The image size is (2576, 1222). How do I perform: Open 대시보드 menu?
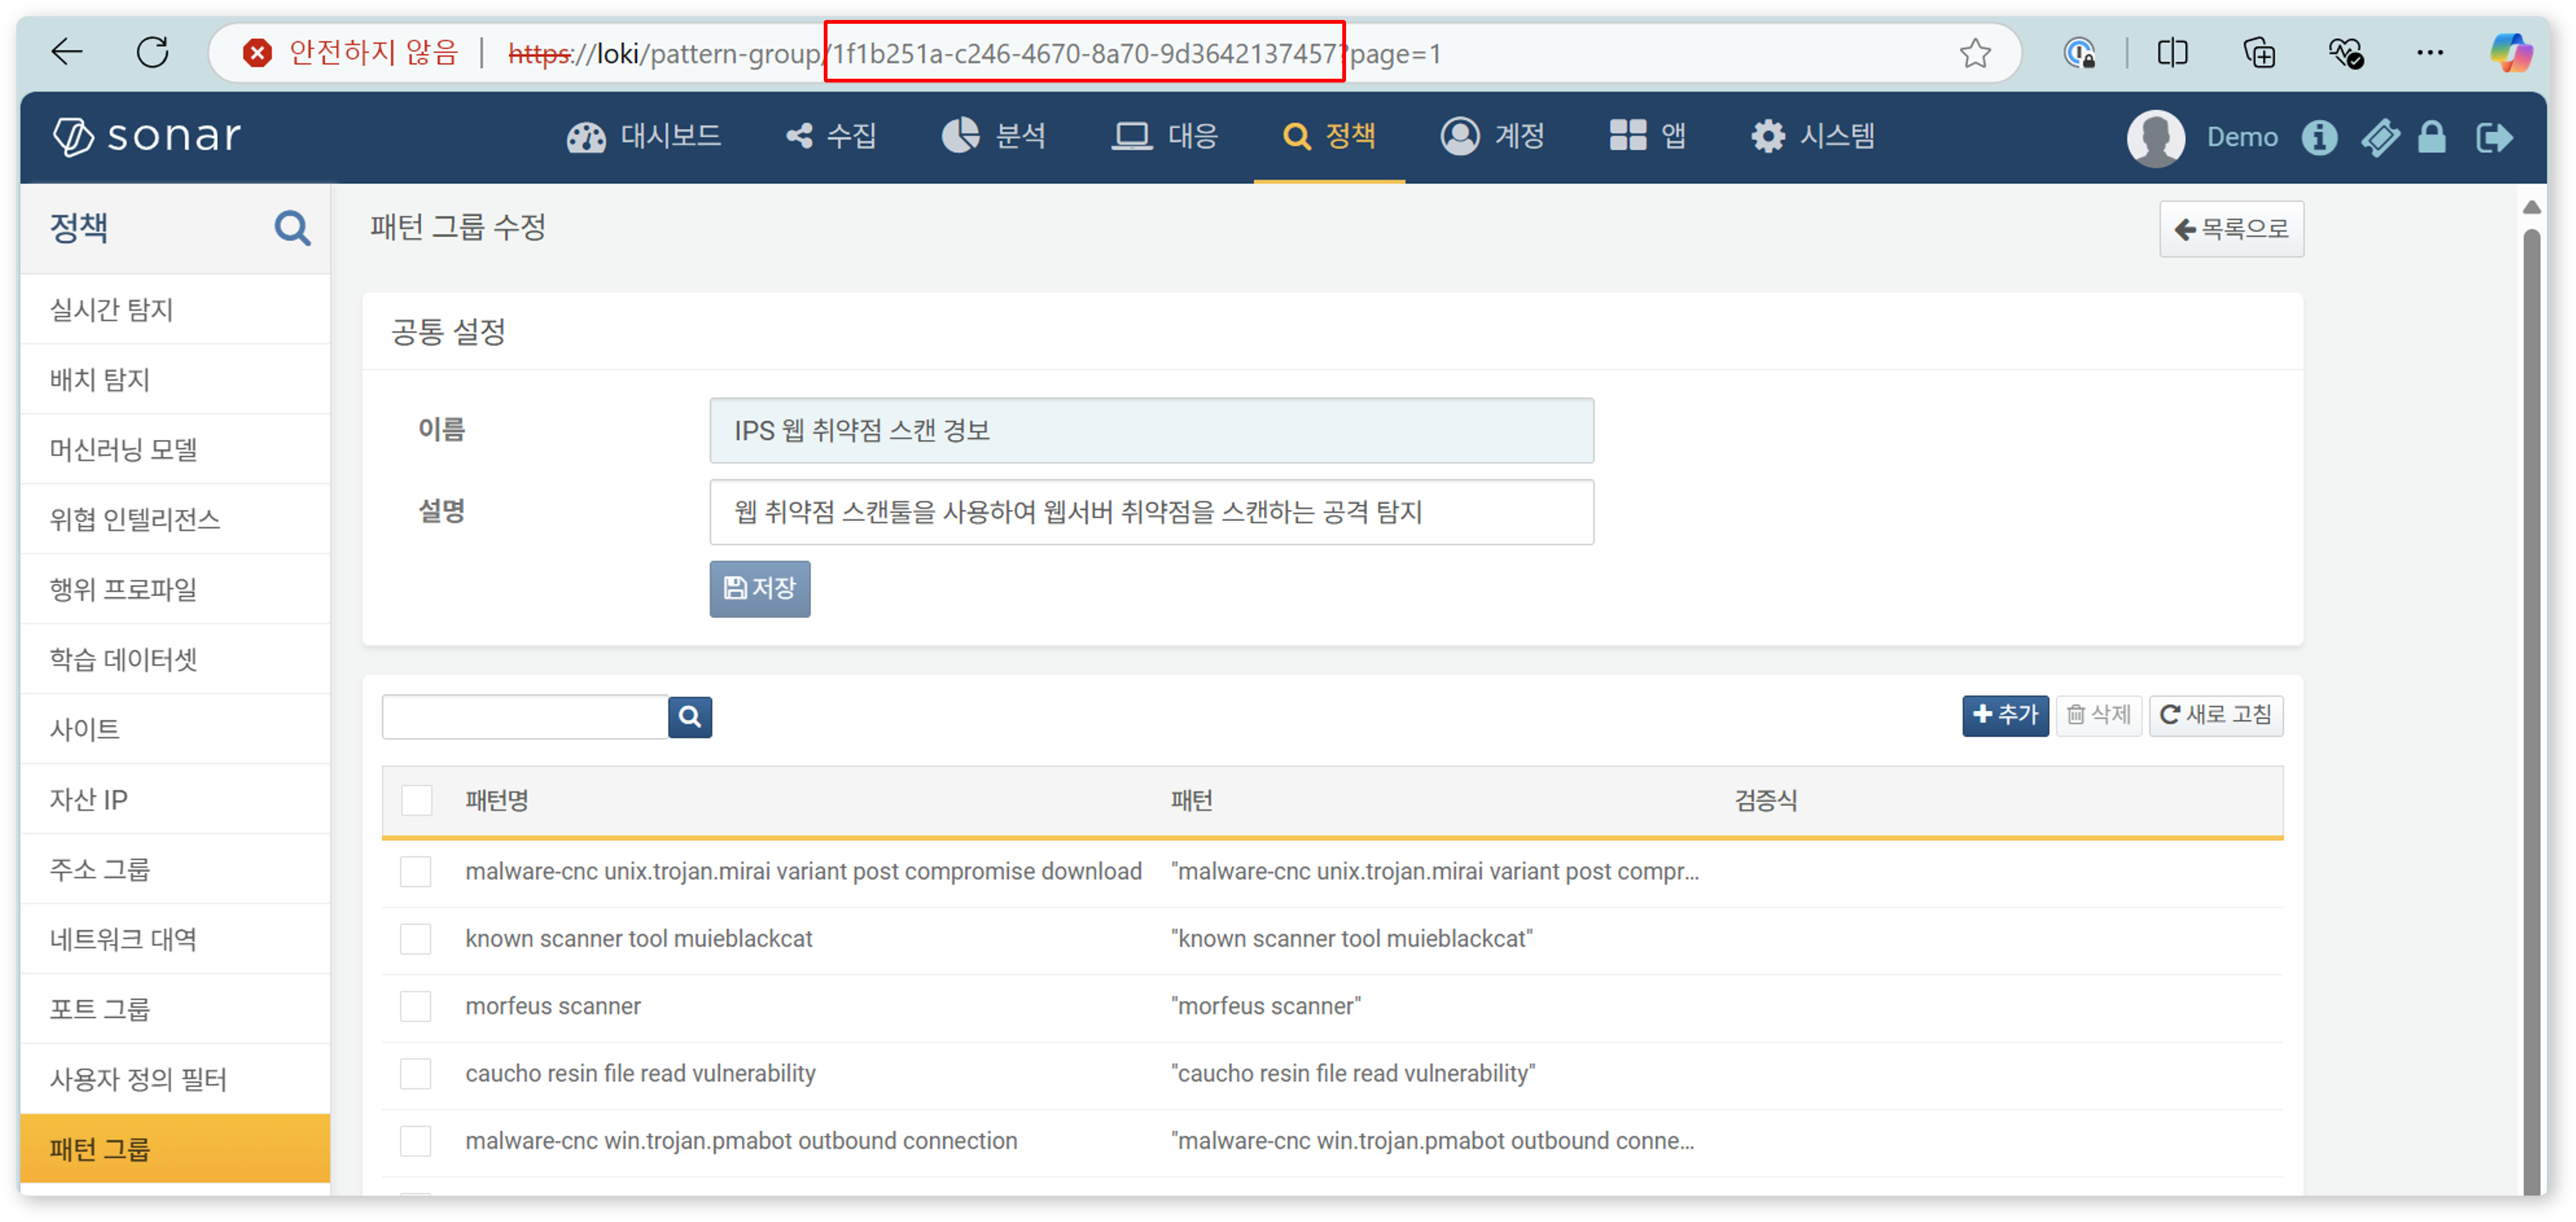click(x=644, y=136)
